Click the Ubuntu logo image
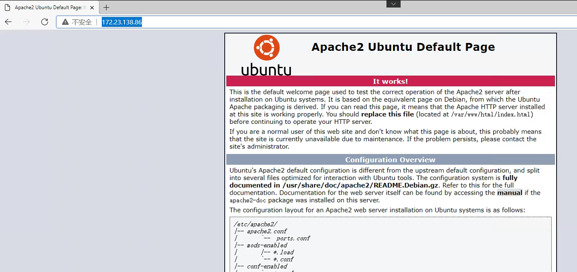The height and width of the screenshot is (272, 577). [266, 54]
